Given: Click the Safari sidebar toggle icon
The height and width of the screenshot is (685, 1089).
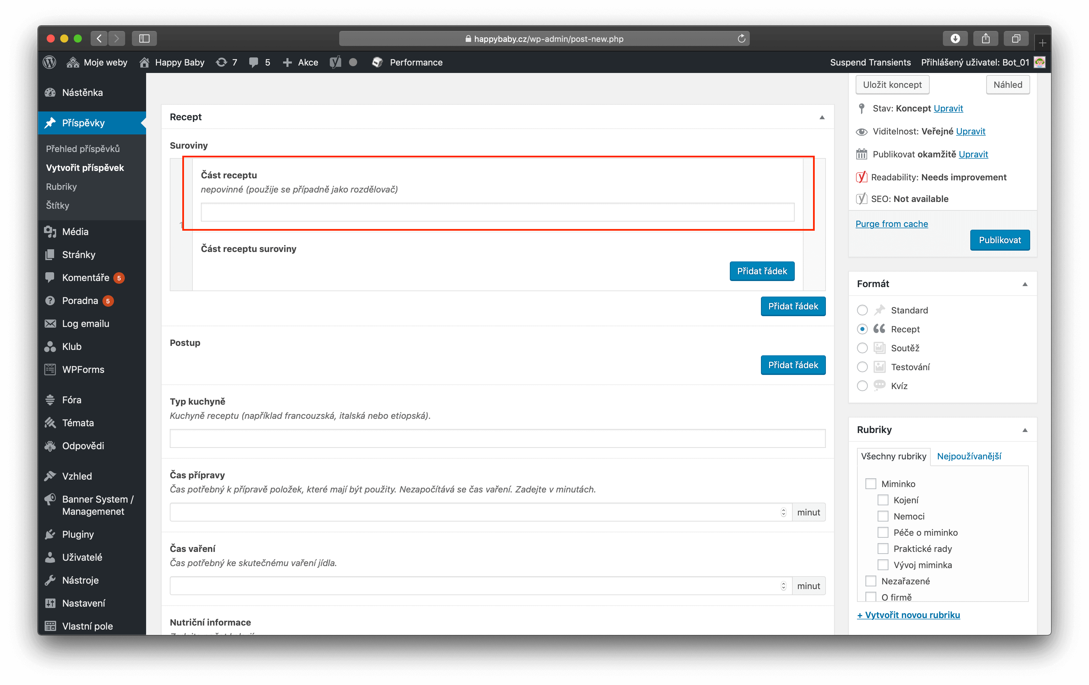Looking at the screenshot, I should (144, 39).
